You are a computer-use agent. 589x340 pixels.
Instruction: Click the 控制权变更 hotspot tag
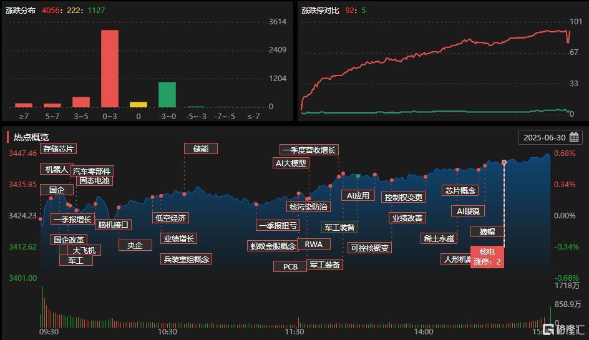pos(404,197)
